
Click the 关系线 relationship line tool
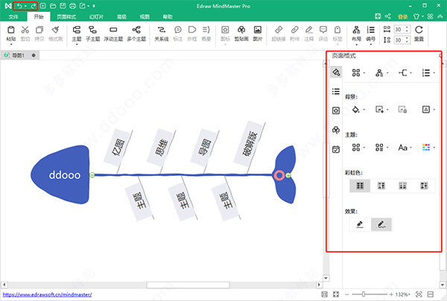[x=161, y=34]
